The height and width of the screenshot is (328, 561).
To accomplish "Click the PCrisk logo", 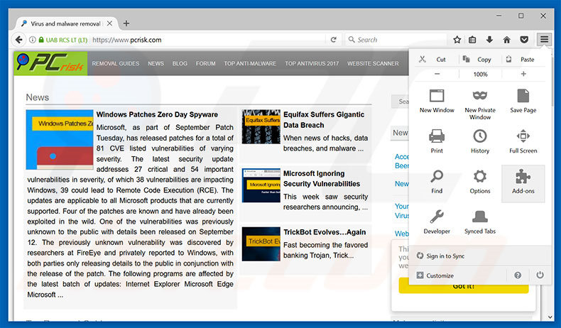I will [x=50, y=63].
